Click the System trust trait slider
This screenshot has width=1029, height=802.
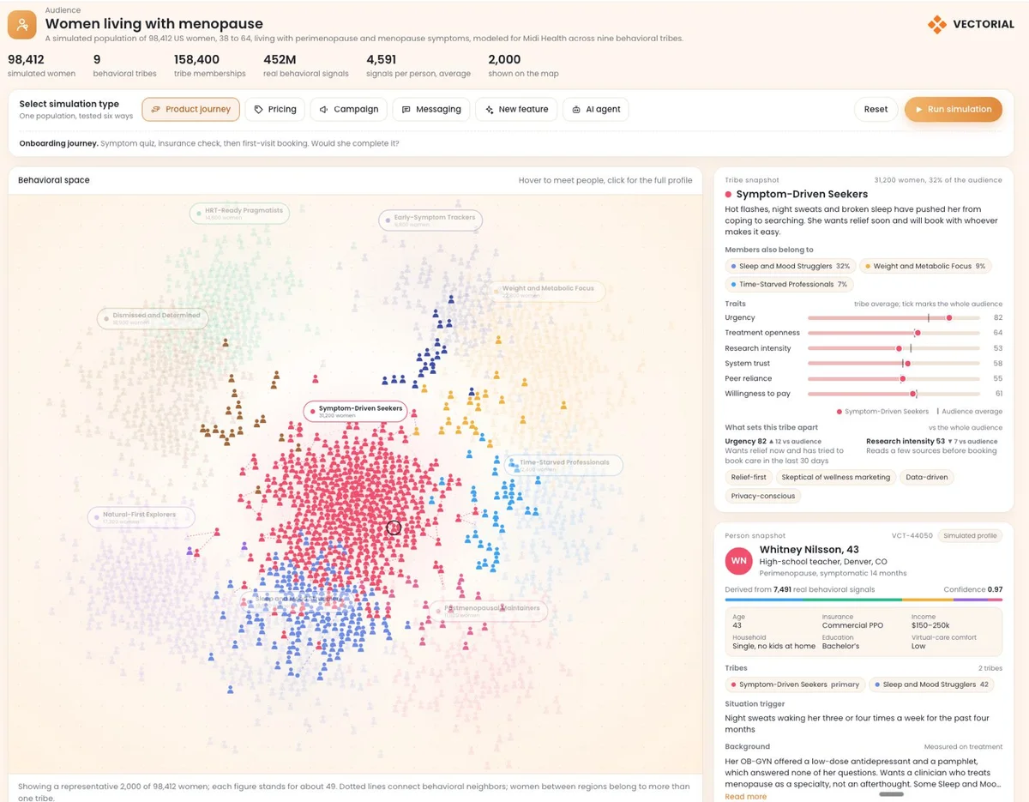tap(894, 364)
